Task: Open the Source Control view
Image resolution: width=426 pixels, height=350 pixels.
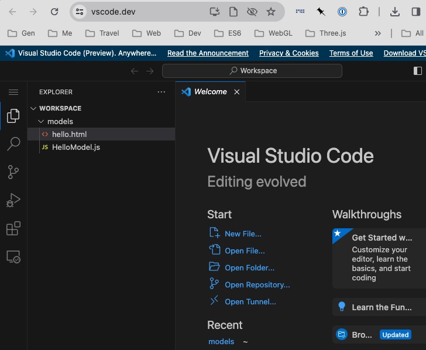Action: [x=13, y=172]
